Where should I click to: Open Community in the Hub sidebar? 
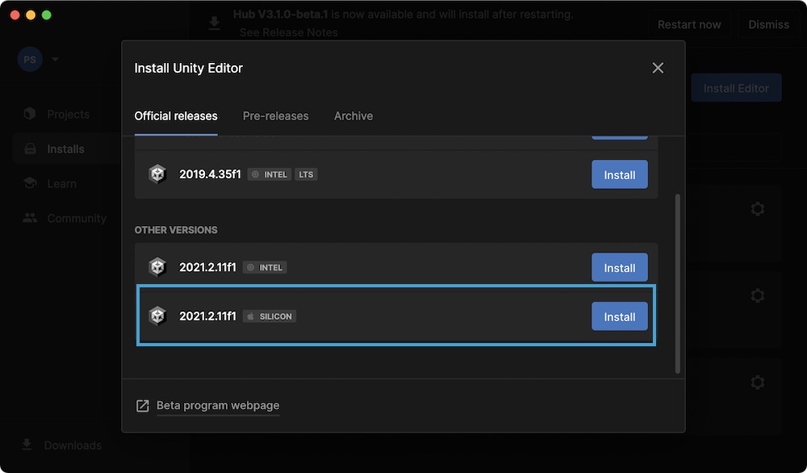click(x=77, y=218)
